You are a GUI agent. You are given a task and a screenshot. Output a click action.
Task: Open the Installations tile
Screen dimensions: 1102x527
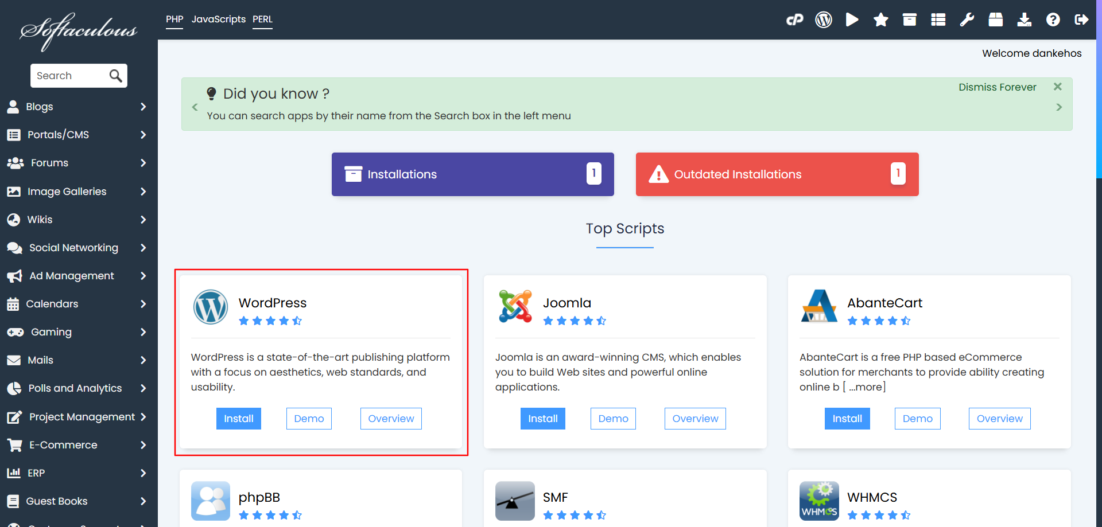[473, 174]
